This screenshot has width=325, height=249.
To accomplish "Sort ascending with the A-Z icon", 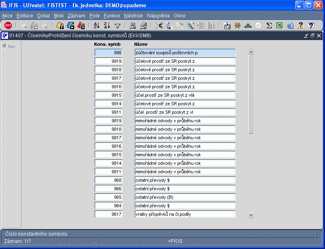I will [96, 26].
